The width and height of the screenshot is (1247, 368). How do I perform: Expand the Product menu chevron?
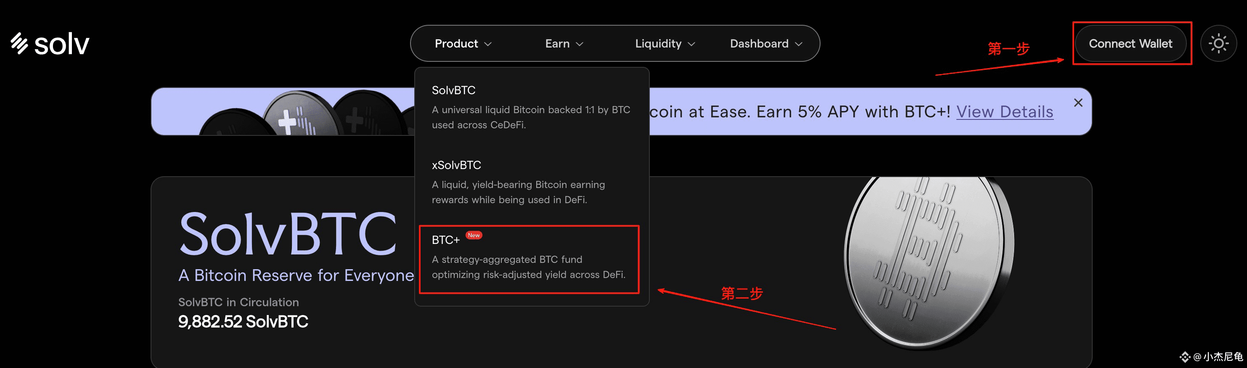pos(488,44)
